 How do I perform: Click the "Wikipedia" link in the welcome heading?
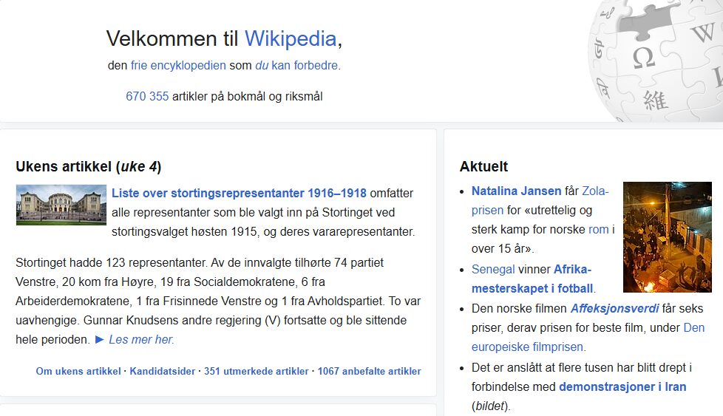(x=291, y=38)
